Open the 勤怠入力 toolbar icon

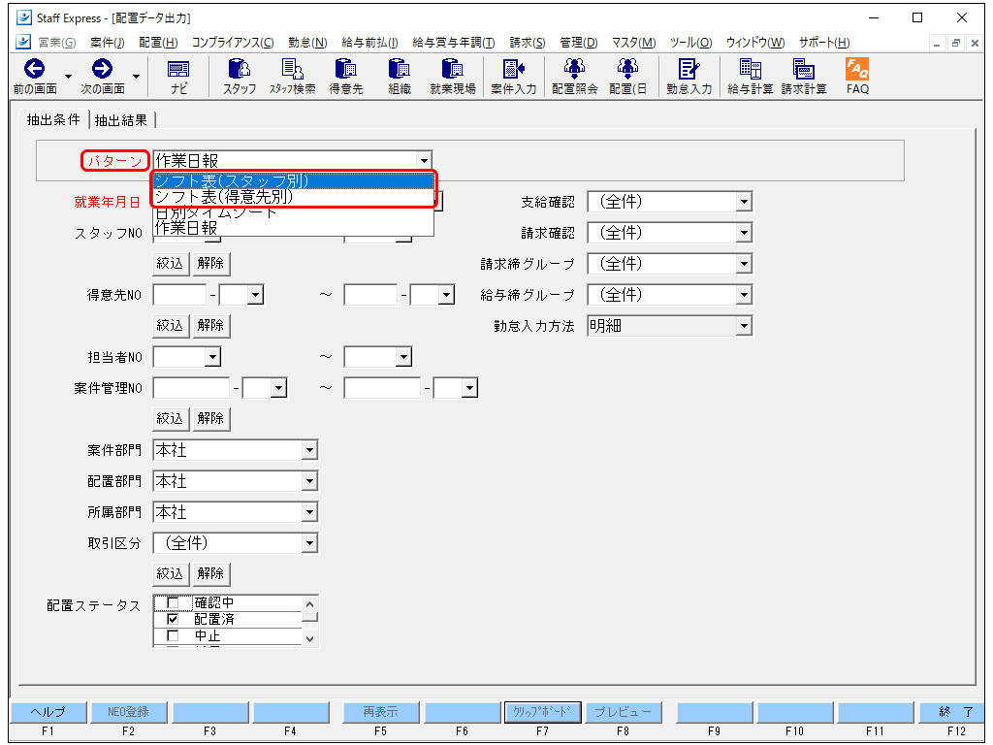(x=689, y=69)
